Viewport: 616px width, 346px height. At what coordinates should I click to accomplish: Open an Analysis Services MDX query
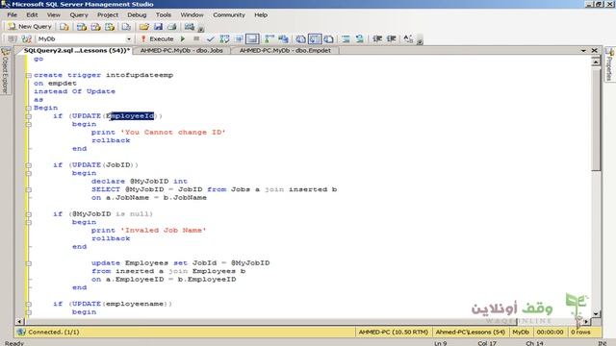pyautogui.click(x=81, y=27)
